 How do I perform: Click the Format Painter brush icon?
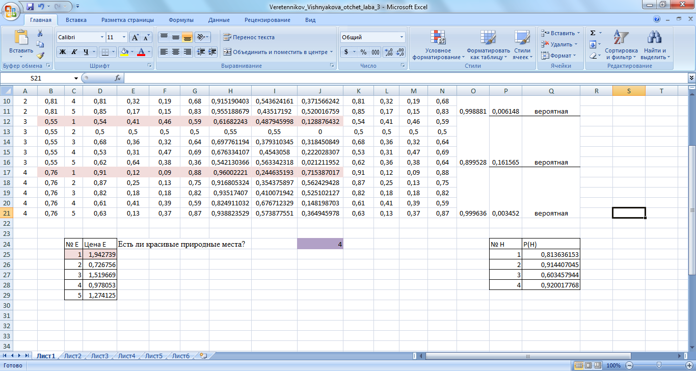coord(40,56)
